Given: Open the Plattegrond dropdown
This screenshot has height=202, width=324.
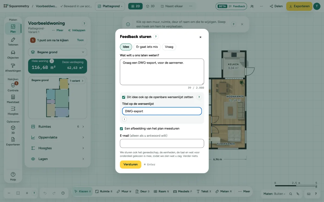Looking at the screenshot, I should (110, 6).
